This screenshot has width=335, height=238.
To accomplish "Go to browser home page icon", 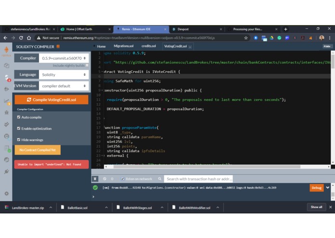I will [29, 38].
